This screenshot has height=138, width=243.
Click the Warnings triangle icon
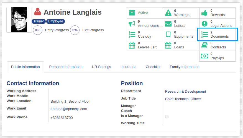168,13
